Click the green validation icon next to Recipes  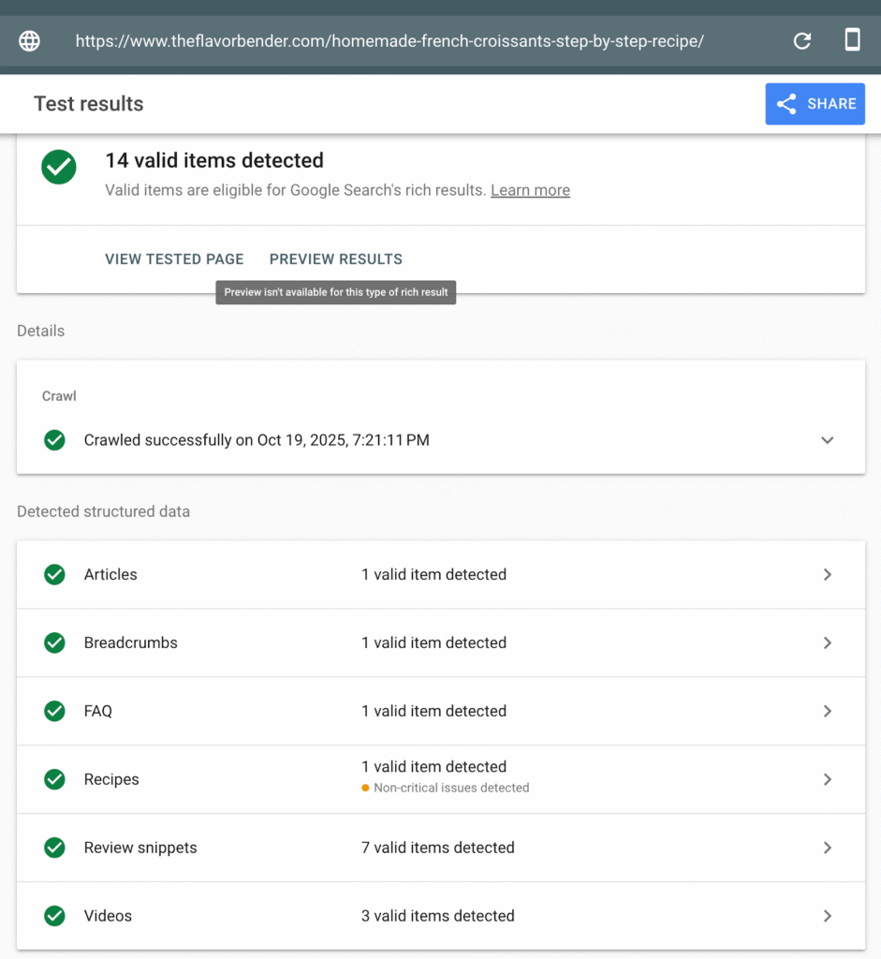point(54,779)
